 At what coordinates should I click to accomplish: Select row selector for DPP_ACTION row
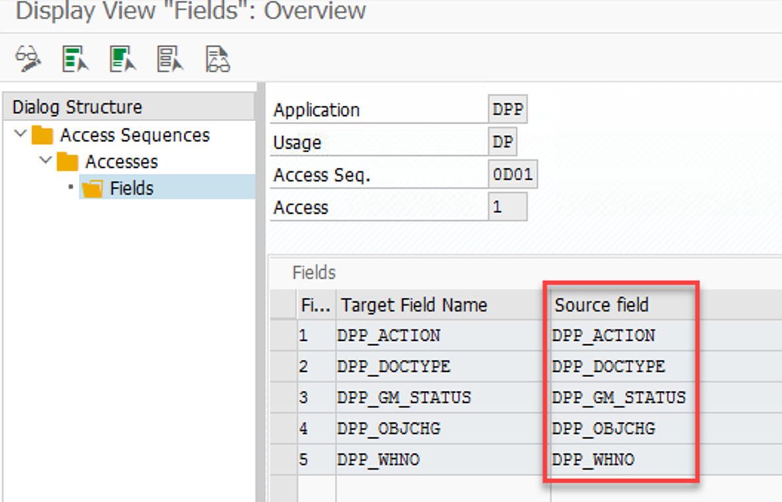(x=283, y=336)
